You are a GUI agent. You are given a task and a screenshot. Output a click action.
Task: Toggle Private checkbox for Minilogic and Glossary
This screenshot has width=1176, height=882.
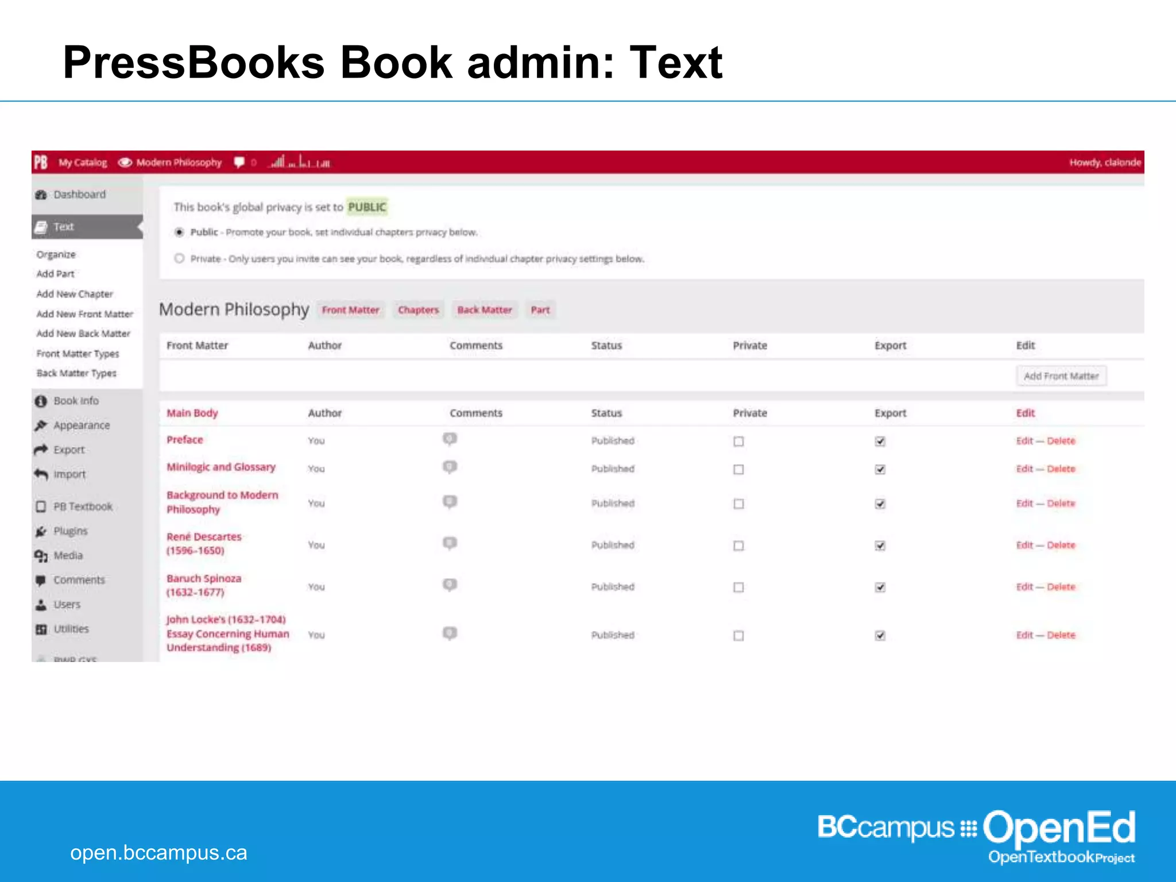click(738, 469)
